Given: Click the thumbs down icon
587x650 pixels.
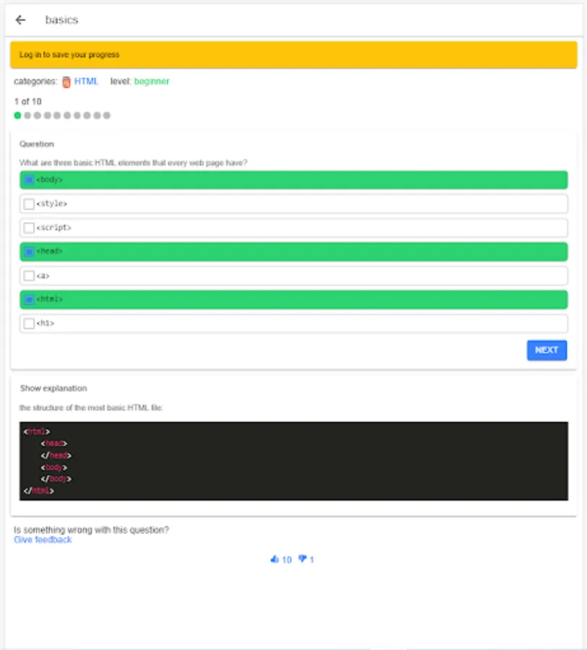Looking at the screenshot, I should coord(302,560).
